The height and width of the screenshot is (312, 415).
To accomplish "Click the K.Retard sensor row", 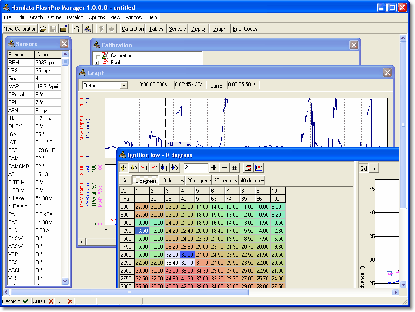I will 34,206.
